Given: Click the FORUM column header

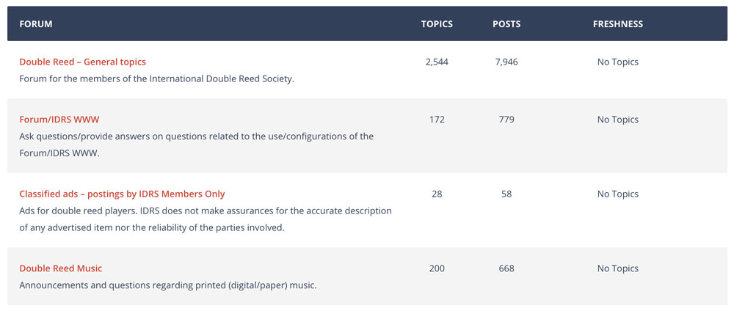Looking at the screenshot, I should tap(35, 24).
